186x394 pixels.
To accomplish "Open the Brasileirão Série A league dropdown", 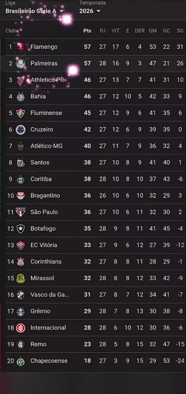I will (34, 11).
